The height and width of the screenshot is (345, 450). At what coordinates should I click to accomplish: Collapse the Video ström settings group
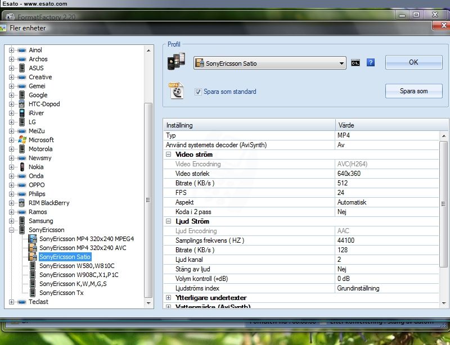168,155
